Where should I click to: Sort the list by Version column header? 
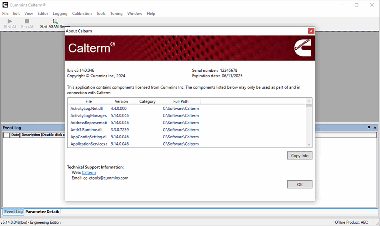[121, 101]
